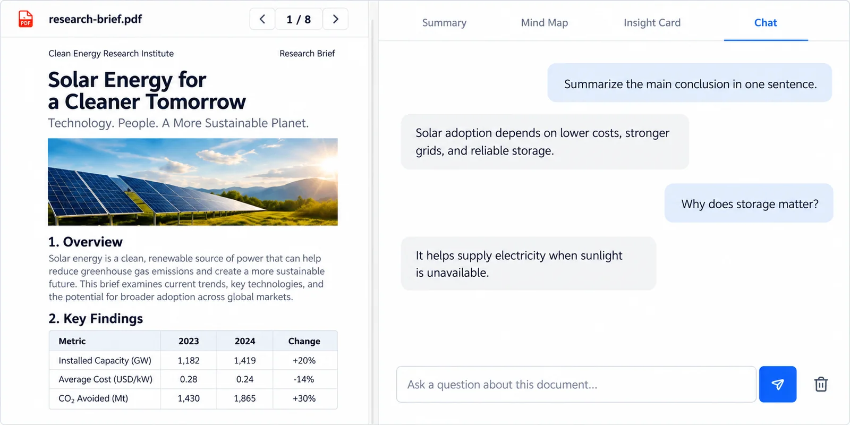Viewport: 850px width, 425px height.
Task: Select the Chat tab
Action: click(766, 23)
